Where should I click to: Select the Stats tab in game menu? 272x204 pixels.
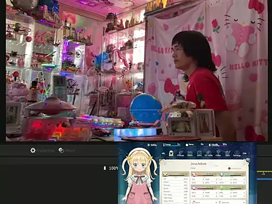(171, 154)
